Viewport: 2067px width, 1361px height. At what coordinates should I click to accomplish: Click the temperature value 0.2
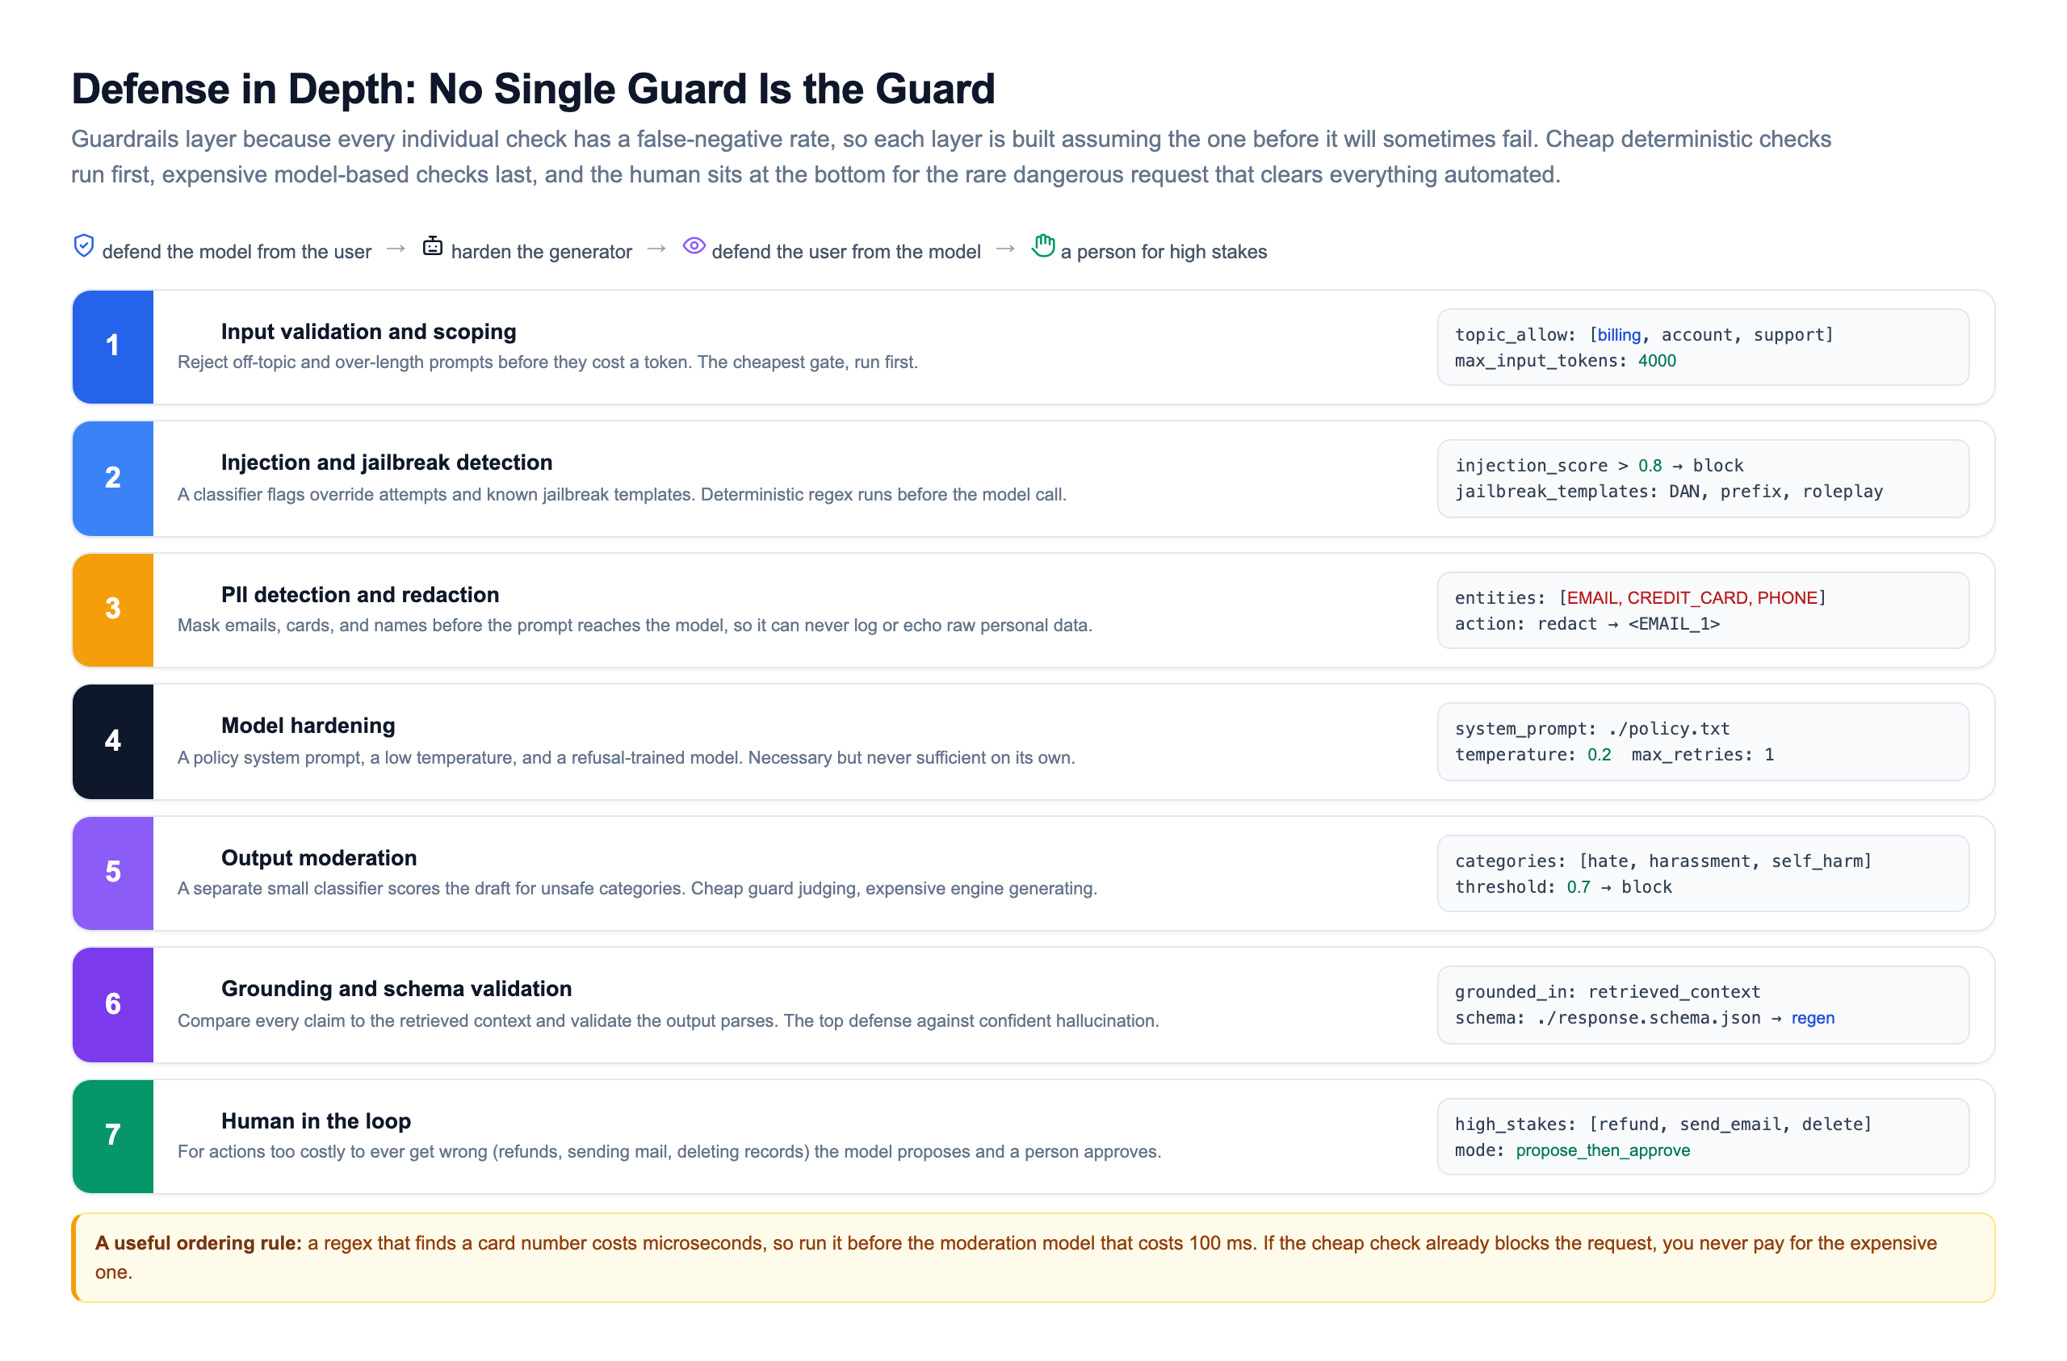[1599, 755]
